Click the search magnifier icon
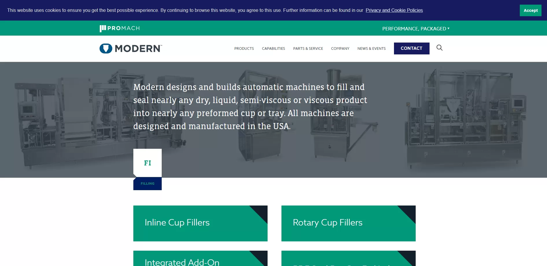Viewport: 547px width, 266px height. [x=439, y=48]
